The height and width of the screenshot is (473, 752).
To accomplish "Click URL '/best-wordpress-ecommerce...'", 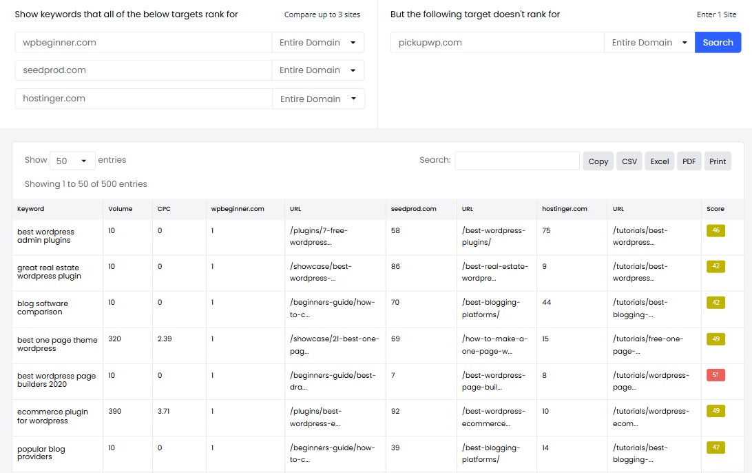I will click(x=494, y=417).
